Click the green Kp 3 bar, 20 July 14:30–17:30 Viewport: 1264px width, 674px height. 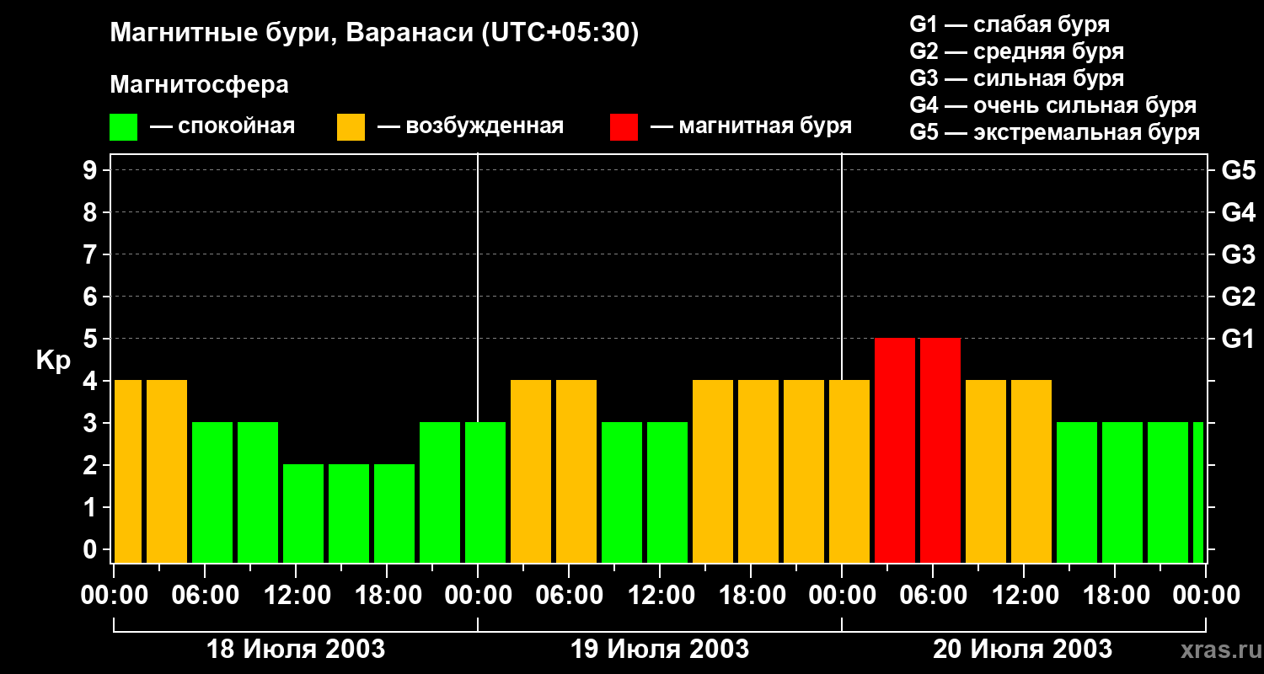click(1077, 492)
